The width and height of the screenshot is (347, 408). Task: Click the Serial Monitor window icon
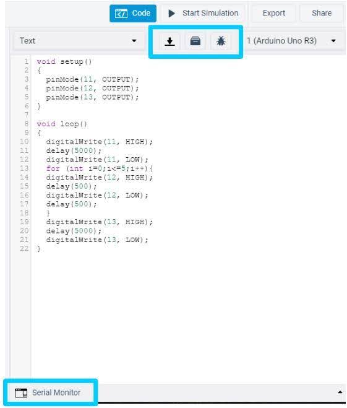21,393
